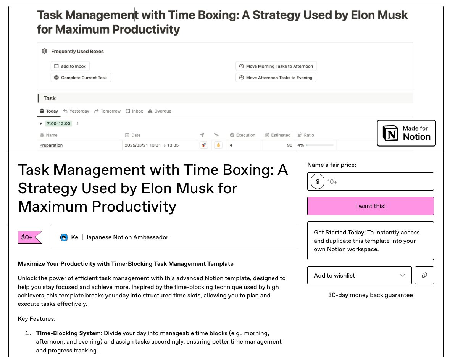This screenshot has width=450, height=357.
Task: Click Move Afternoon Tasks to Evening
Action: (x=276, y=78)
